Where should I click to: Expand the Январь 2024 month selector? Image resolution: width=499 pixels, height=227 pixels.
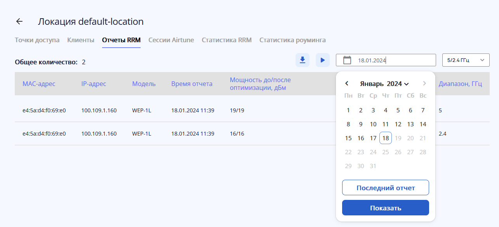point(384,84)
